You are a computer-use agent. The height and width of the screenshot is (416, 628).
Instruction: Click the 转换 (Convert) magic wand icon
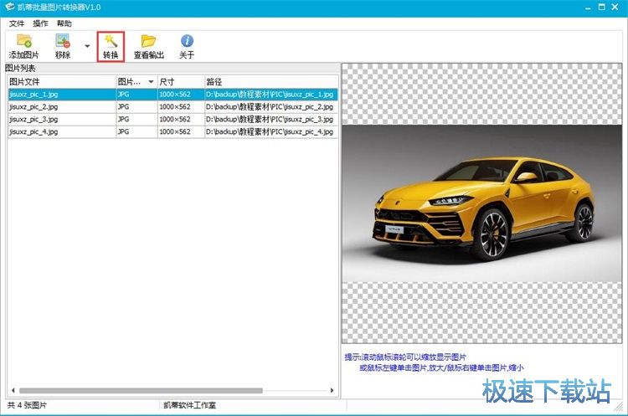[x=111, y=41]
